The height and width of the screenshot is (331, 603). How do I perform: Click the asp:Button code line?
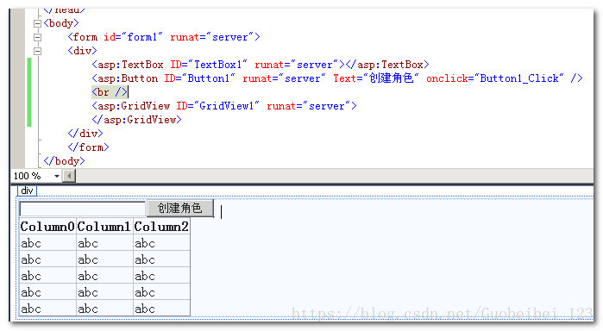tap(337, 78)
